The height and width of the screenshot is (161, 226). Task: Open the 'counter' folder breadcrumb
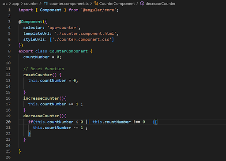point(31,4)
